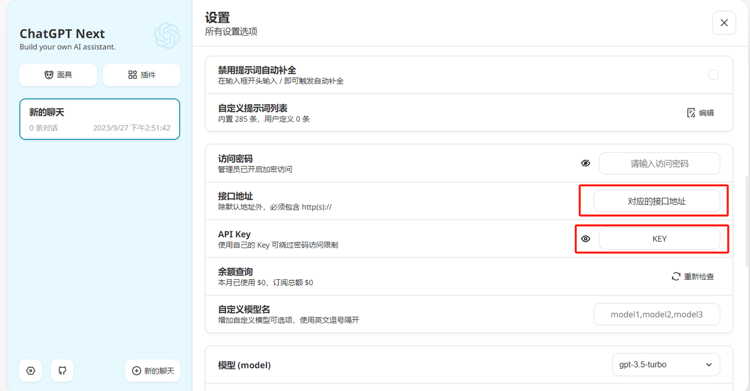The height and width of the screenshot is (391, 750).
Task: Toggle visibility of access password
Action: coord(585,163)
